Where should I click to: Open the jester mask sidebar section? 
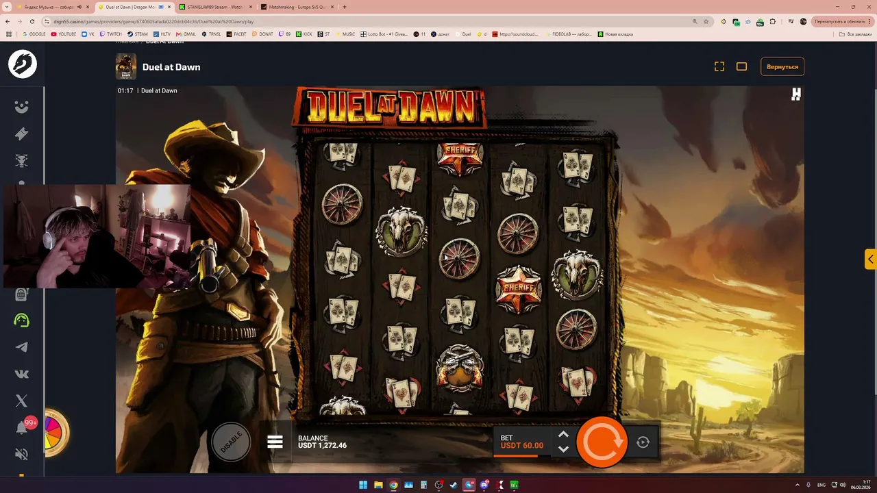point(22,107)
